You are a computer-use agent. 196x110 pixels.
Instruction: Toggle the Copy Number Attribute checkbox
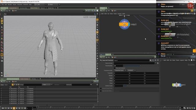[101, 91]
